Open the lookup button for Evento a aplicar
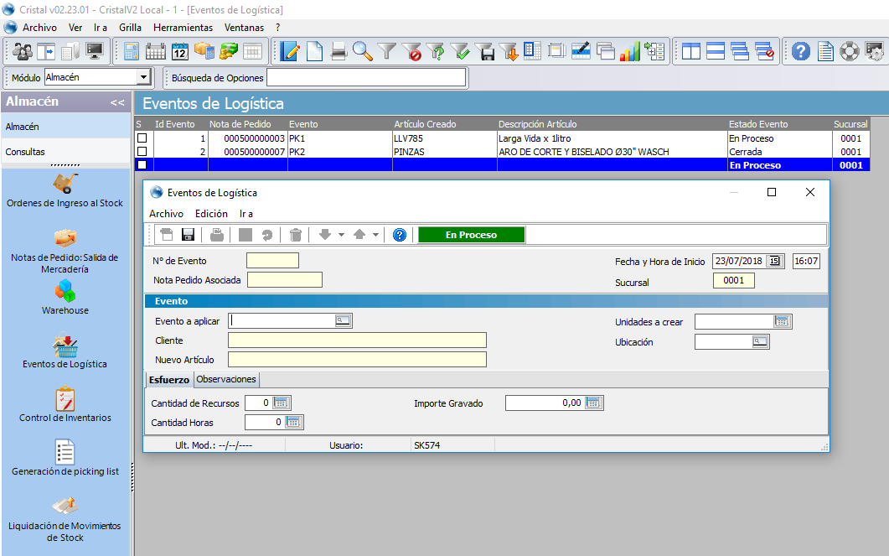 (x=343, y=320)
